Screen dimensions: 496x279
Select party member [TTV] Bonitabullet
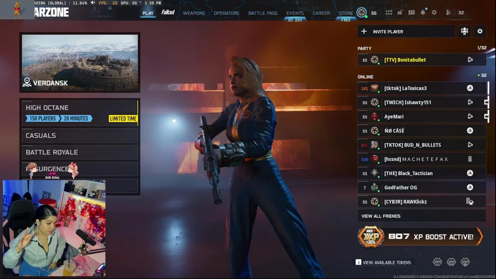click(422, 60)
